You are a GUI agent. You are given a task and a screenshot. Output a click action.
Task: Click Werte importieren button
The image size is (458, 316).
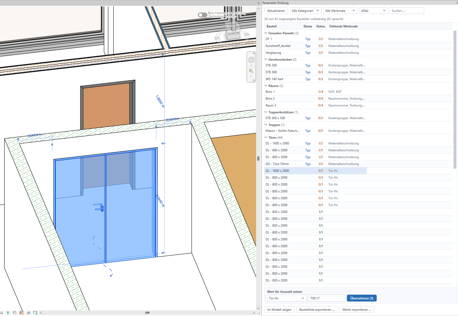pos(357,310)
